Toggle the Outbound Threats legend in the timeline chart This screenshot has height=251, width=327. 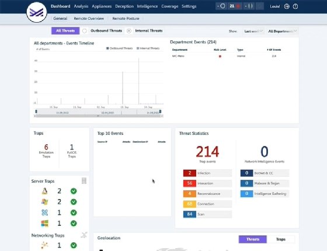(119, 48)
